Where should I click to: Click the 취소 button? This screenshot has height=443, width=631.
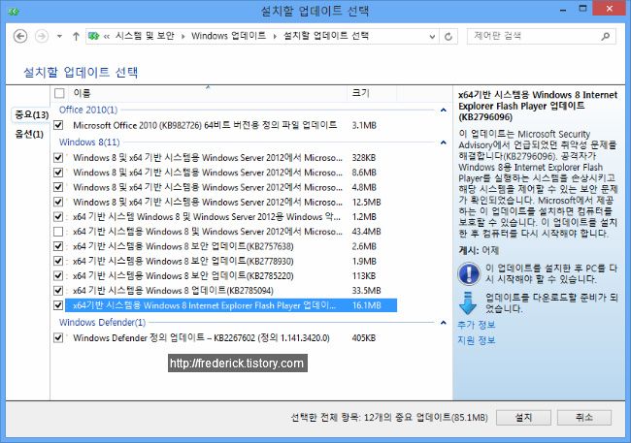pos(583,418)
